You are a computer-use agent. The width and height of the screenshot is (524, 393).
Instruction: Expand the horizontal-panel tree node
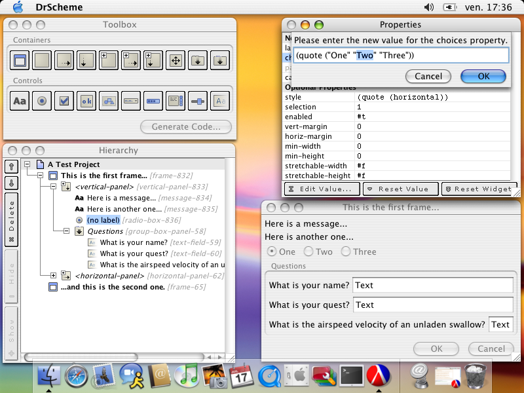54,276
